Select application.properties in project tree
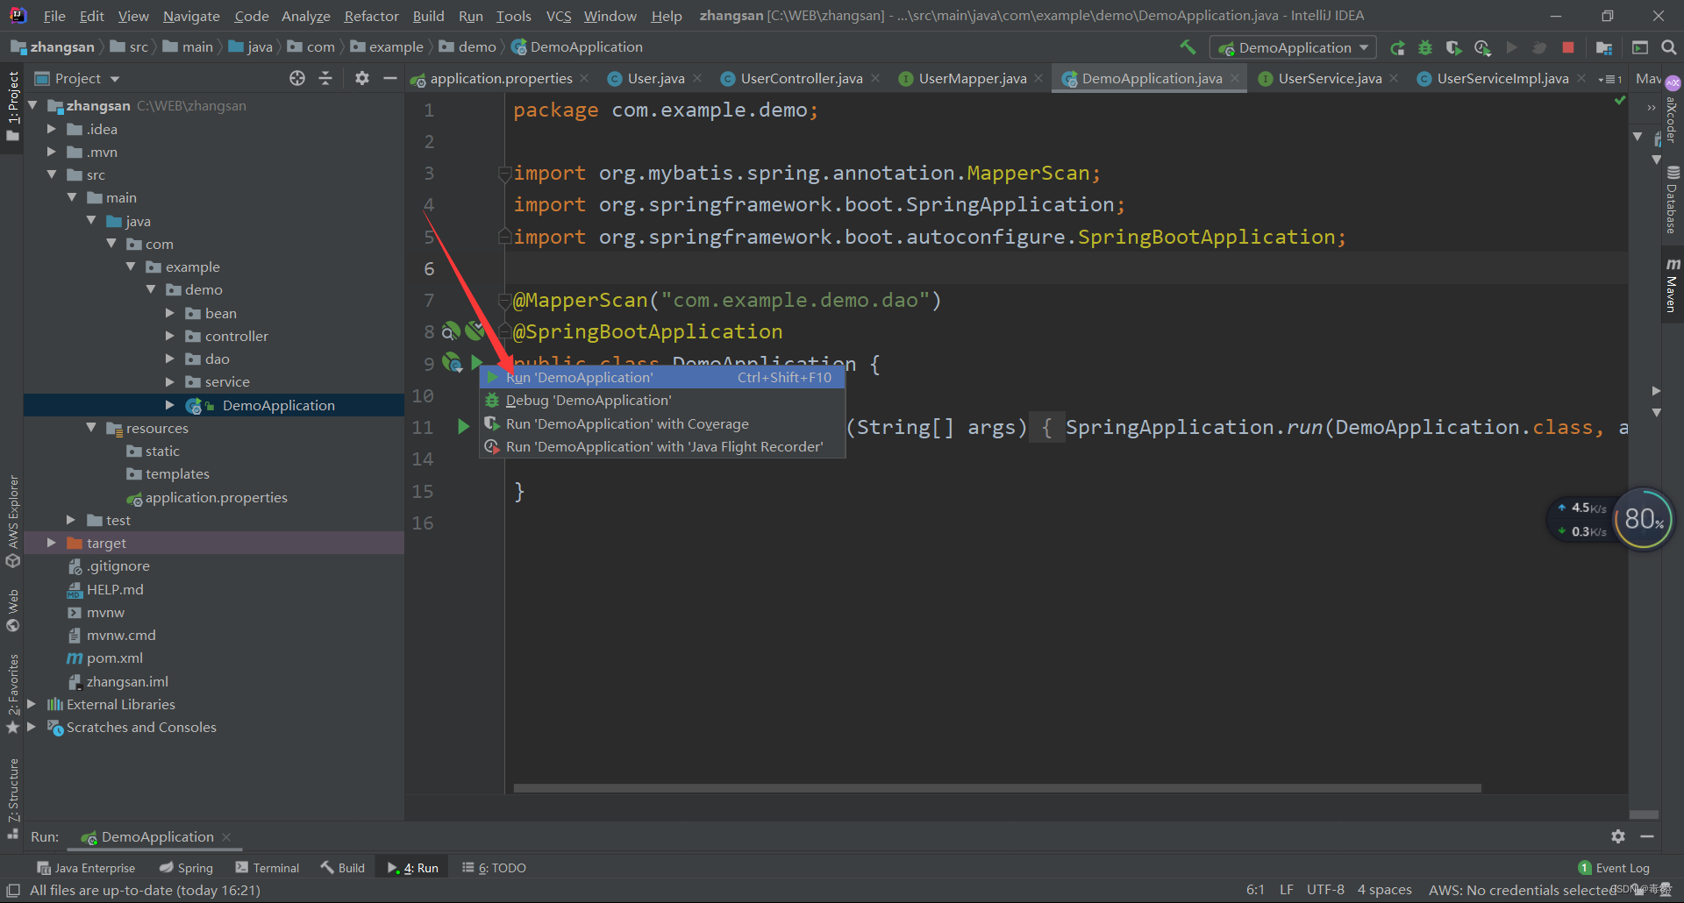Screen dimensions: 1684x903 pos(216,497)
